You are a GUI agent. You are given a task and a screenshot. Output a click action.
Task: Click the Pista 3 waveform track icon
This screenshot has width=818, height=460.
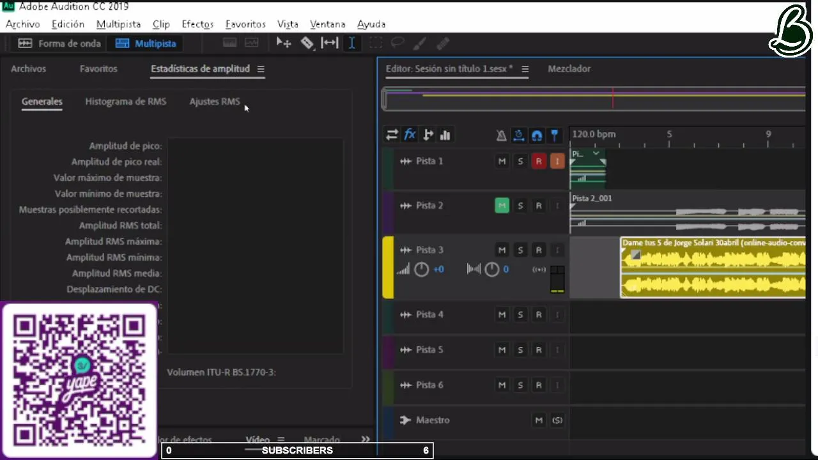[x=405, y=250]
